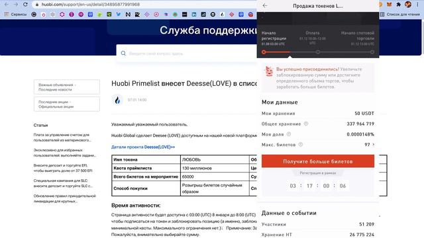Viewport: 424px width, 238px height.
Task: Open article Эксклюзивно для избранных пользователей
Action: [65, 153]
